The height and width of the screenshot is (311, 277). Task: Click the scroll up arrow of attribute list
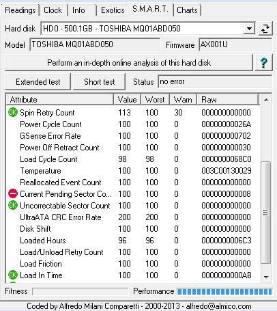tap(266, 100)
